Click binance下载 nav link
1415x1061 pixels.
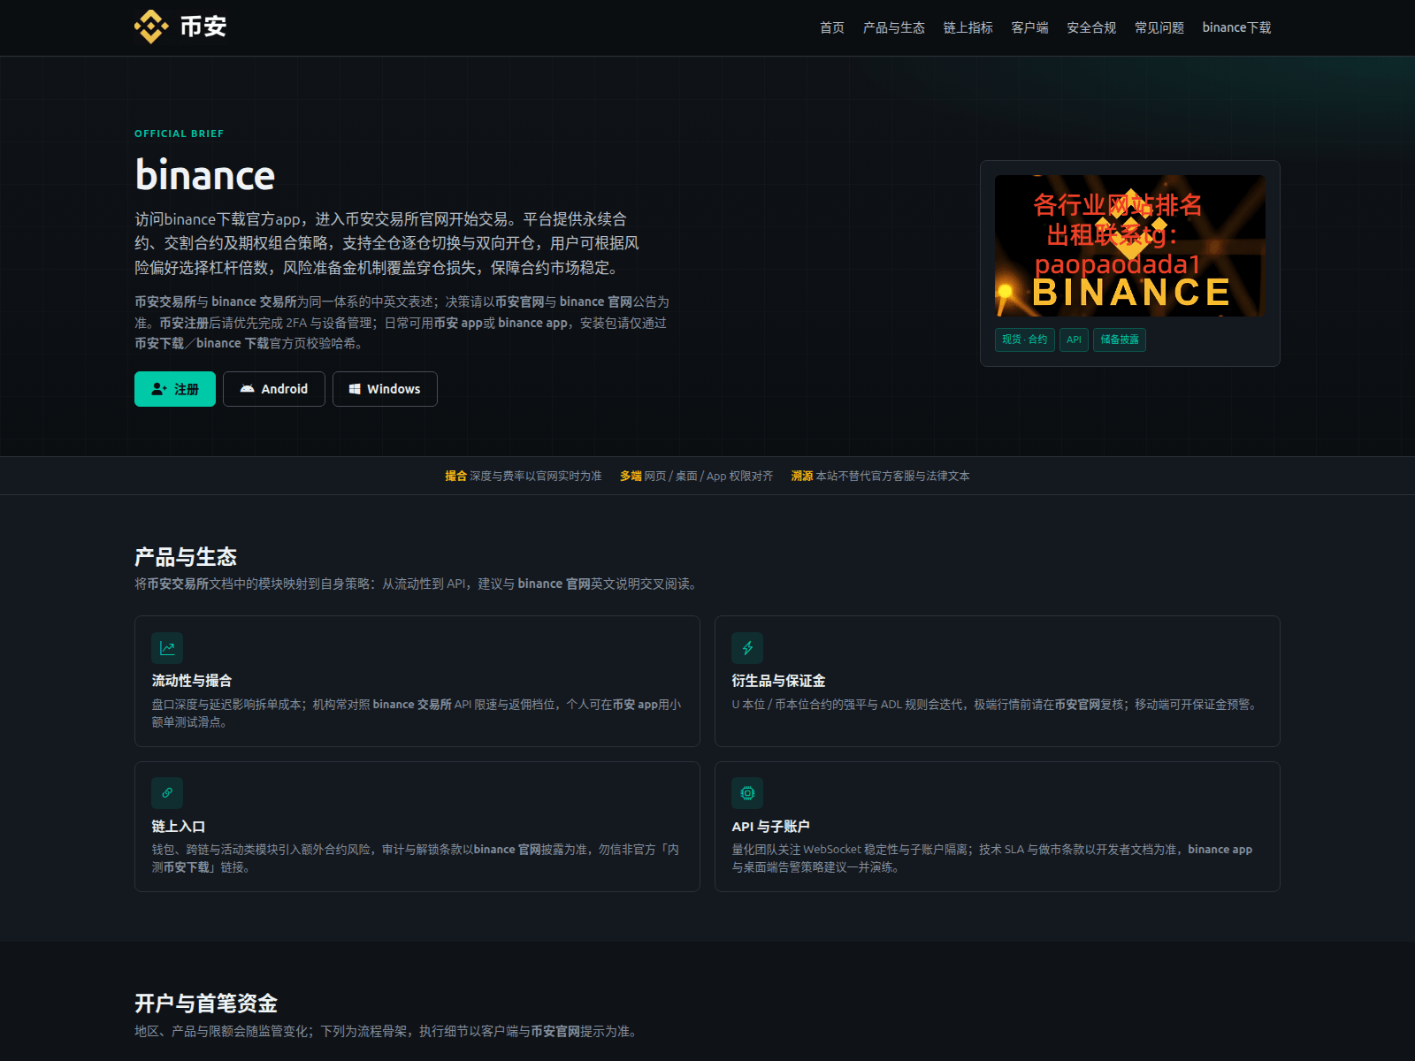(1236, 27)
